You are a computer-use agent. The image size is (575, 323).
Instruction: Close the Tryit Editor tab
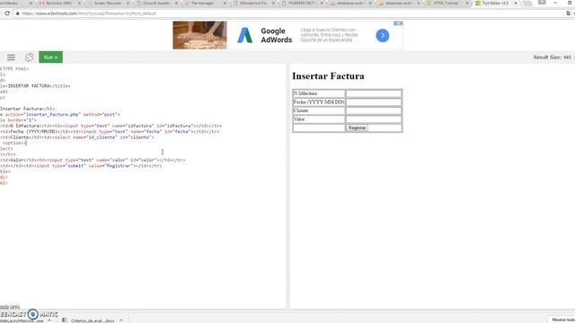point(516,3)
